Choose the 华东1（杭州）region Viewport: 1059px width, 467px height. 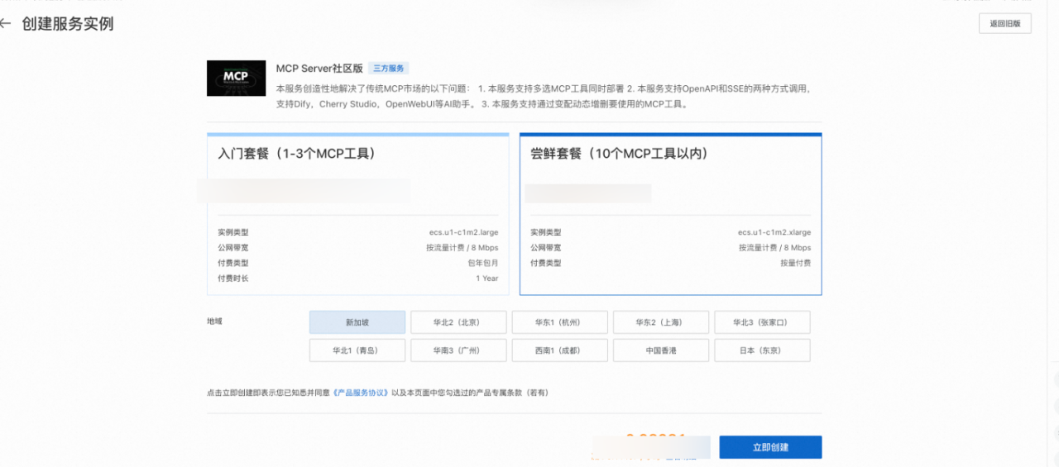pyautogui.click(x=559, y=322)
